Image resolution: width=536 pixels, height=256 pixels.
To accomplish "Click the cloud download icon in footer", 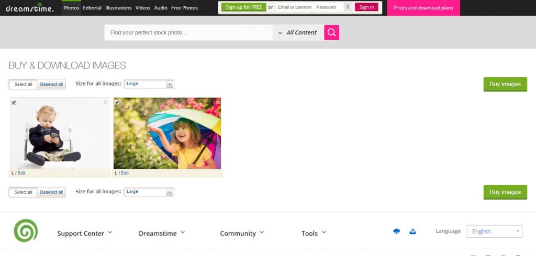I will pyautogui.click(x=396, y=231).
